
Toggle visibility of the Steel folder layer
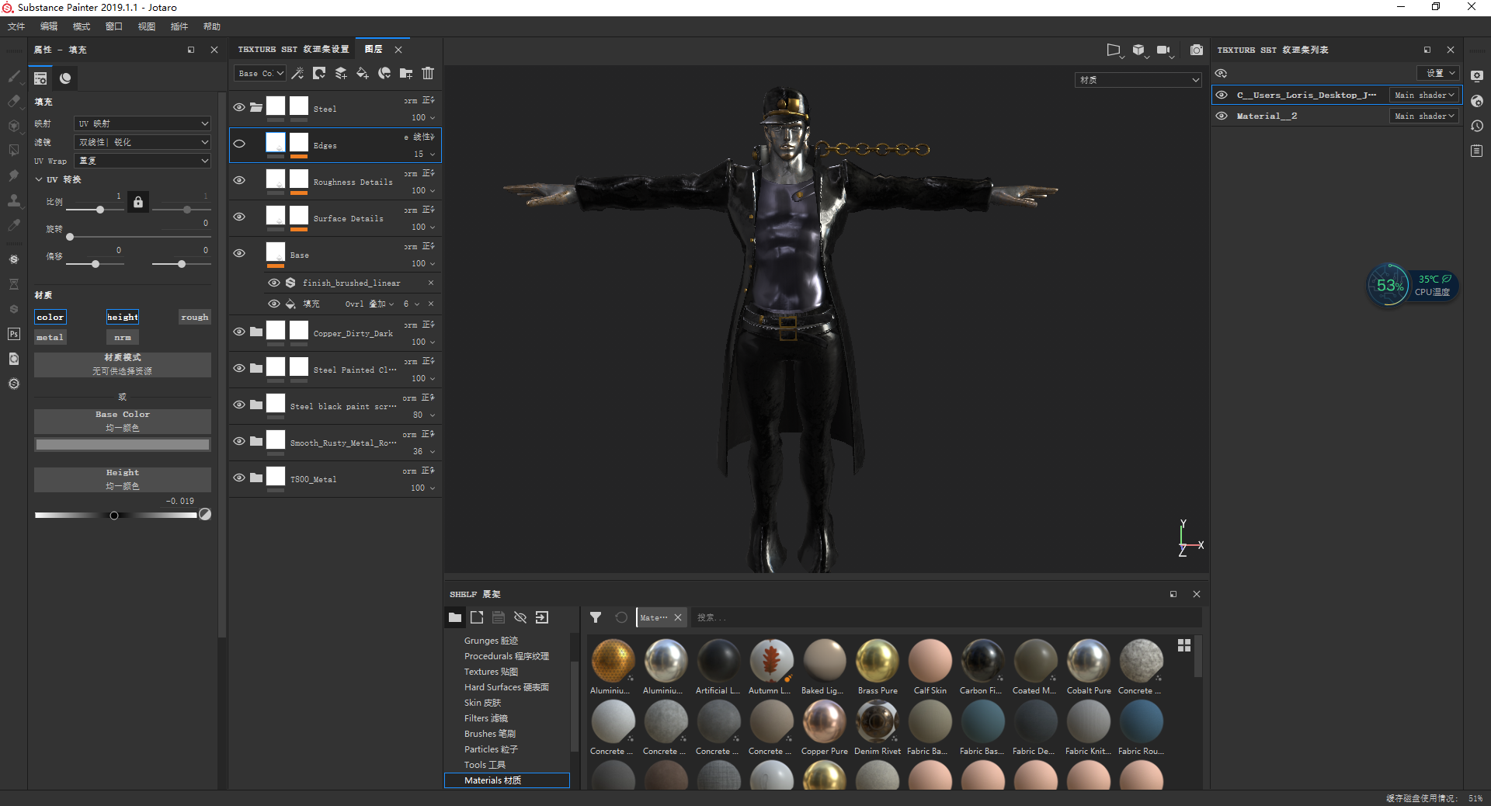click(x=239, y=107)
